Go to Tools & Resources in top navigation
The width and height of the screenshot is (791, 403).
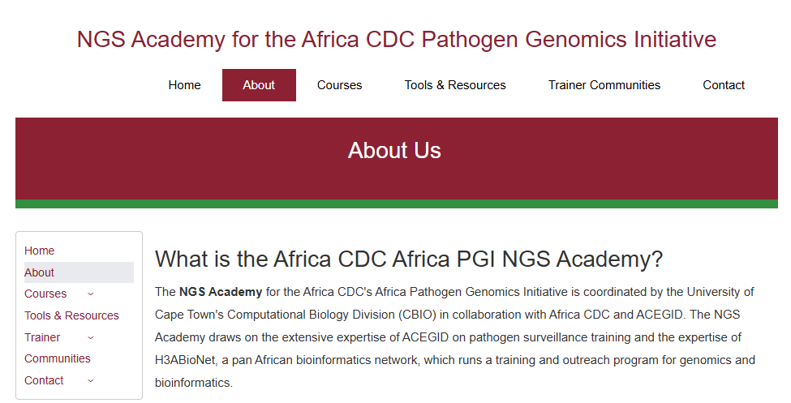[455, 85]
